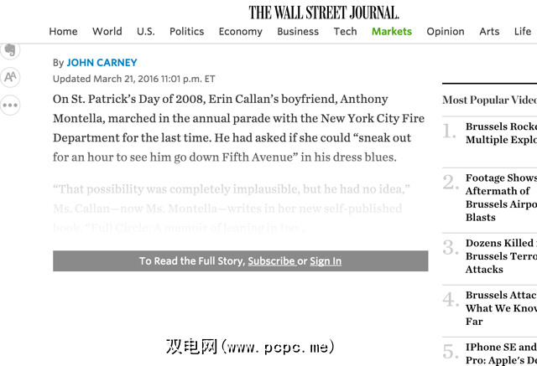The image size is (537, 366).
Task: Click the Sign In link
Action: click(326, 261)
